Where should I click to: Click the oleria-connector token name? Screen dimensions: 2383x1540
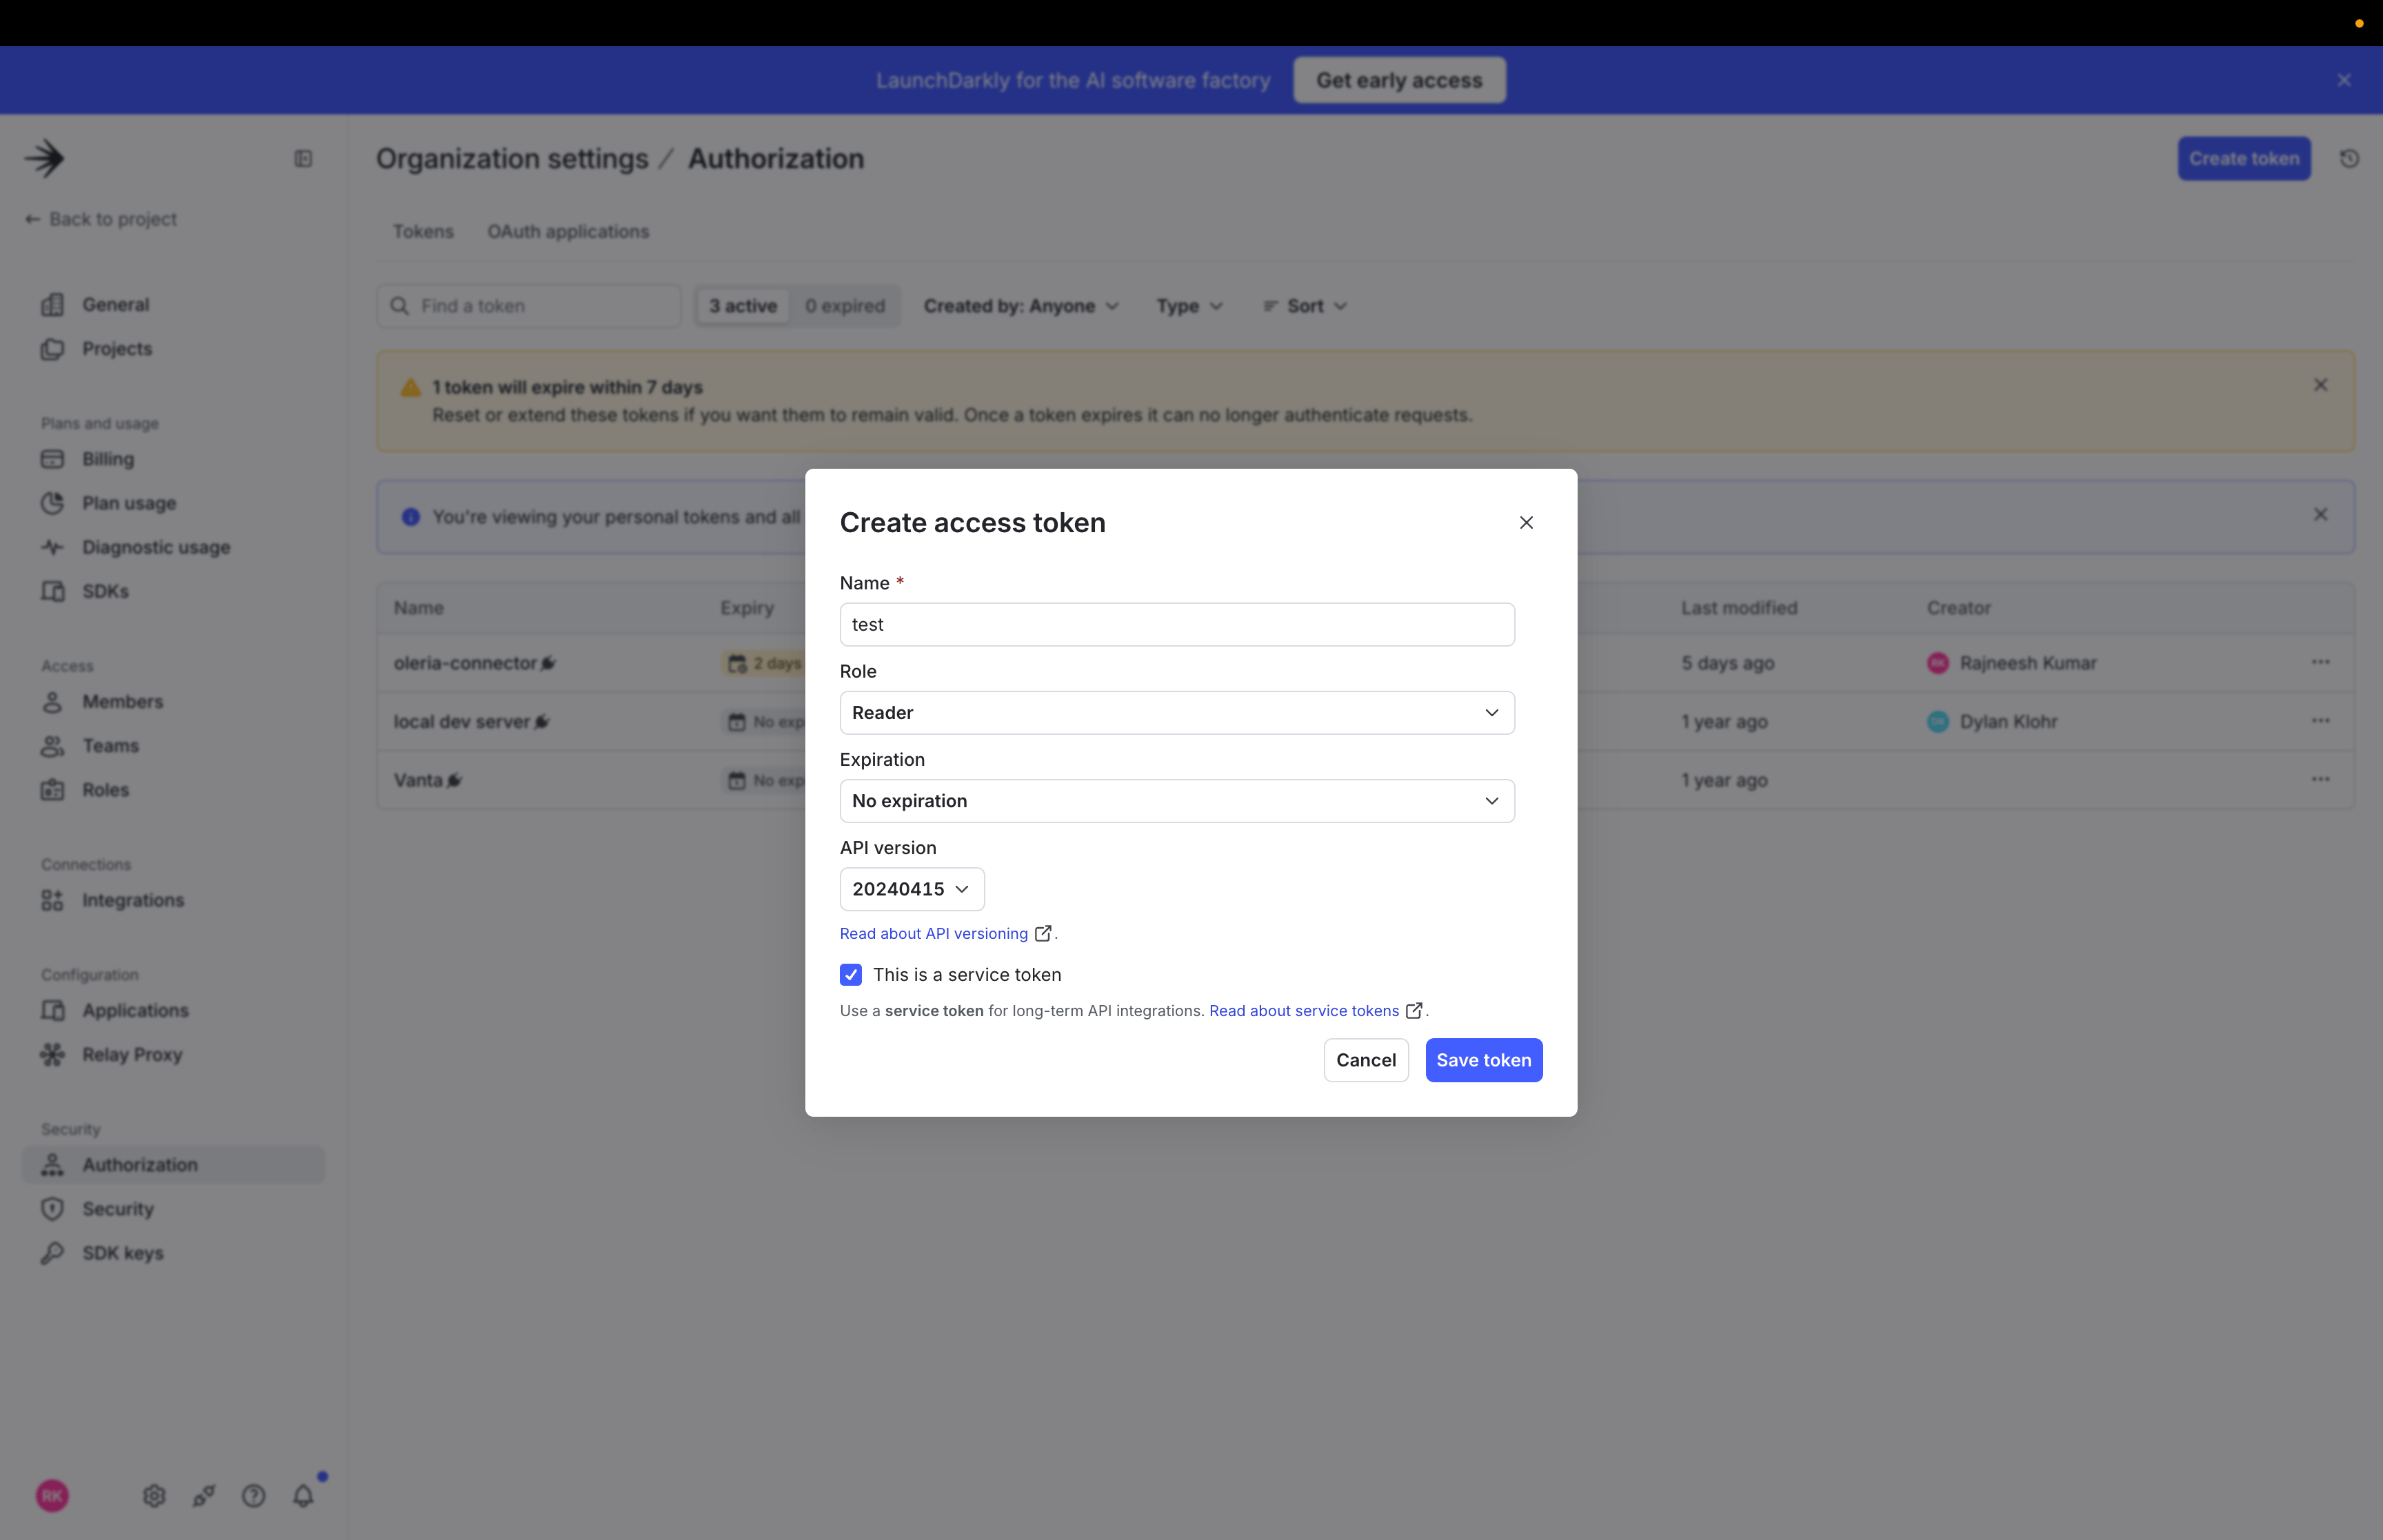pos(465,663)
